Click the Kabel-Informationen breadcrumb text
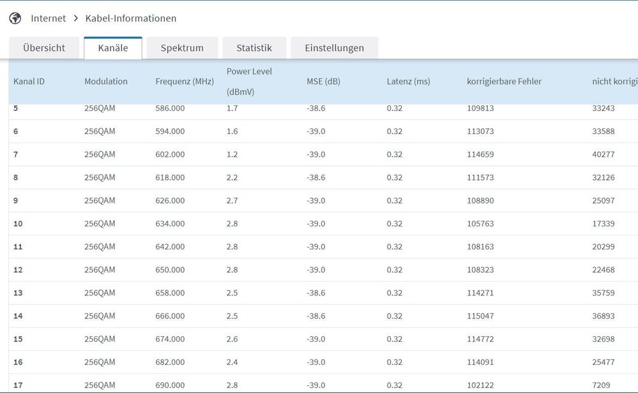 [x=131, y=19]
